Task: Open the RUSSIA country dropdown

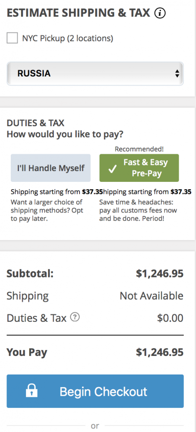Action: point(95,73)
